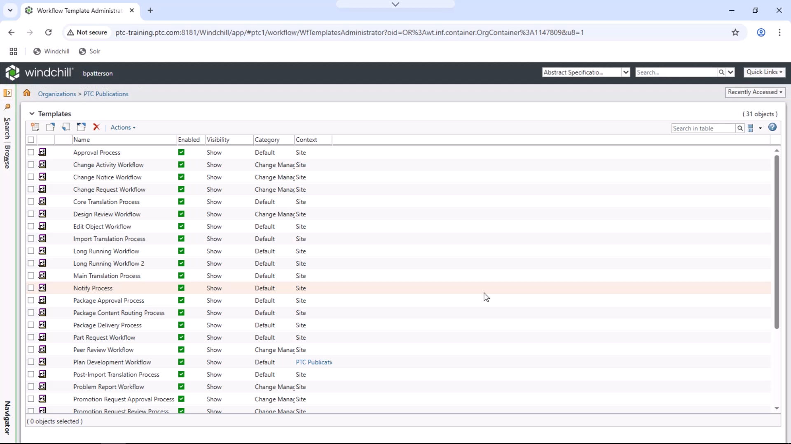Viewport: 791px width, 444px height.
Task: Open the Recently Accessed menu
Action: pos(755,92)
